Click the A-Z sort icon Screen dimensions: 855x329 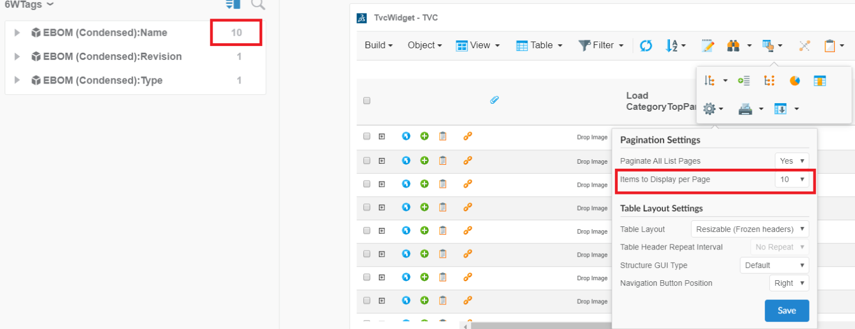[x=672, y=46]
